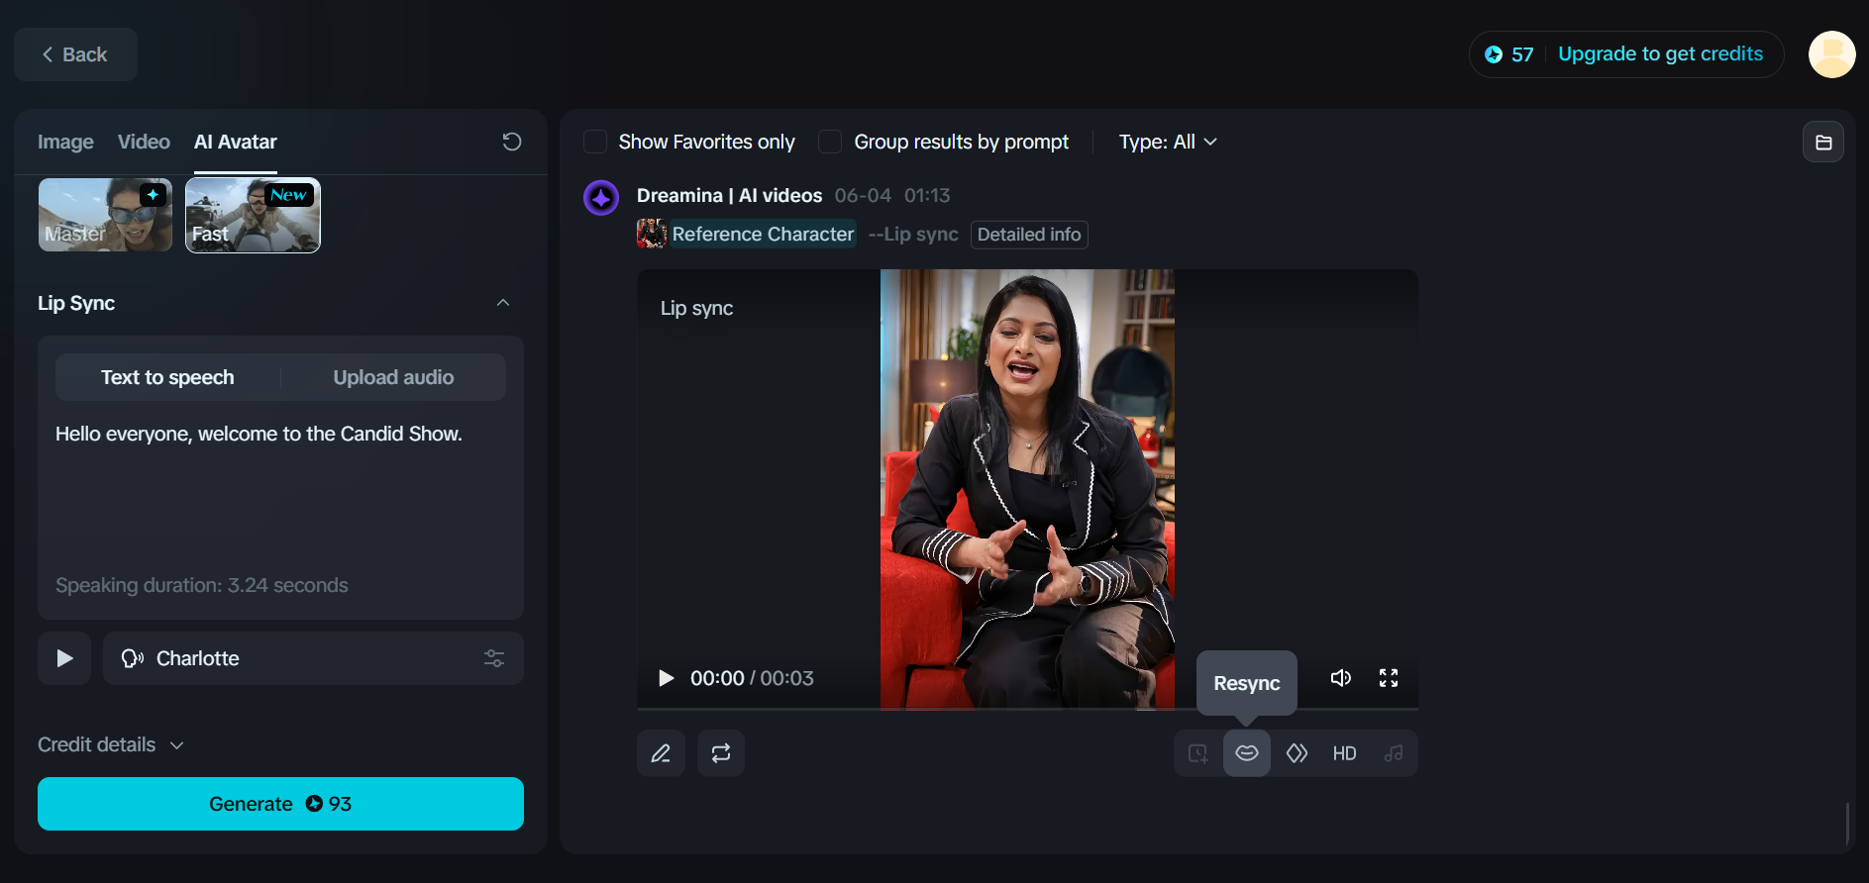Expand Credit details
This screenshot has width=1869, height=883.
111,744
